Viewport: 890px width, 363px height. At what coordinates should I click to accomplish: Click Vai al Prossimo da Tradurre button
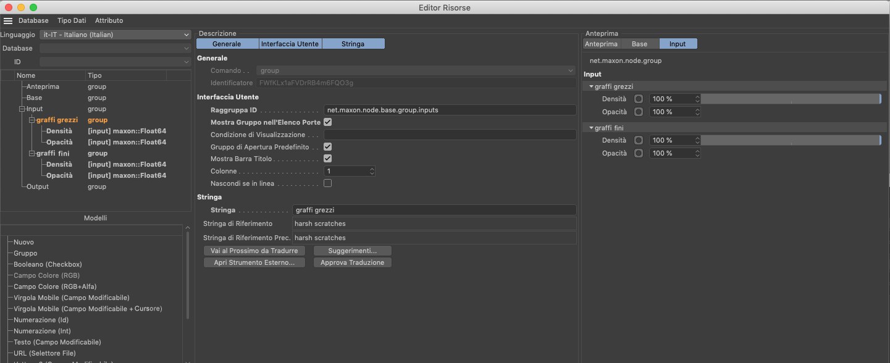(254, 251)
